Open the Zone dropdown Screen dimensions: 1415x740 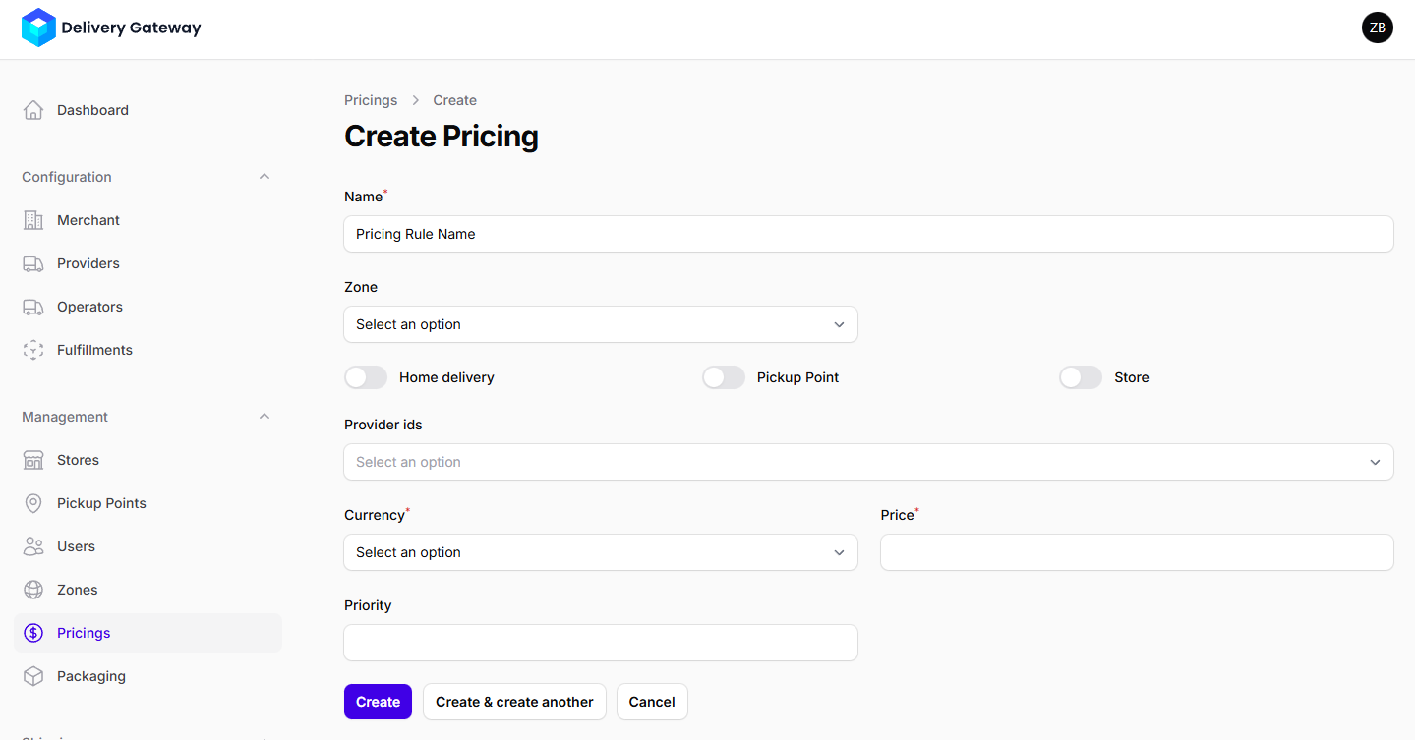600,324
